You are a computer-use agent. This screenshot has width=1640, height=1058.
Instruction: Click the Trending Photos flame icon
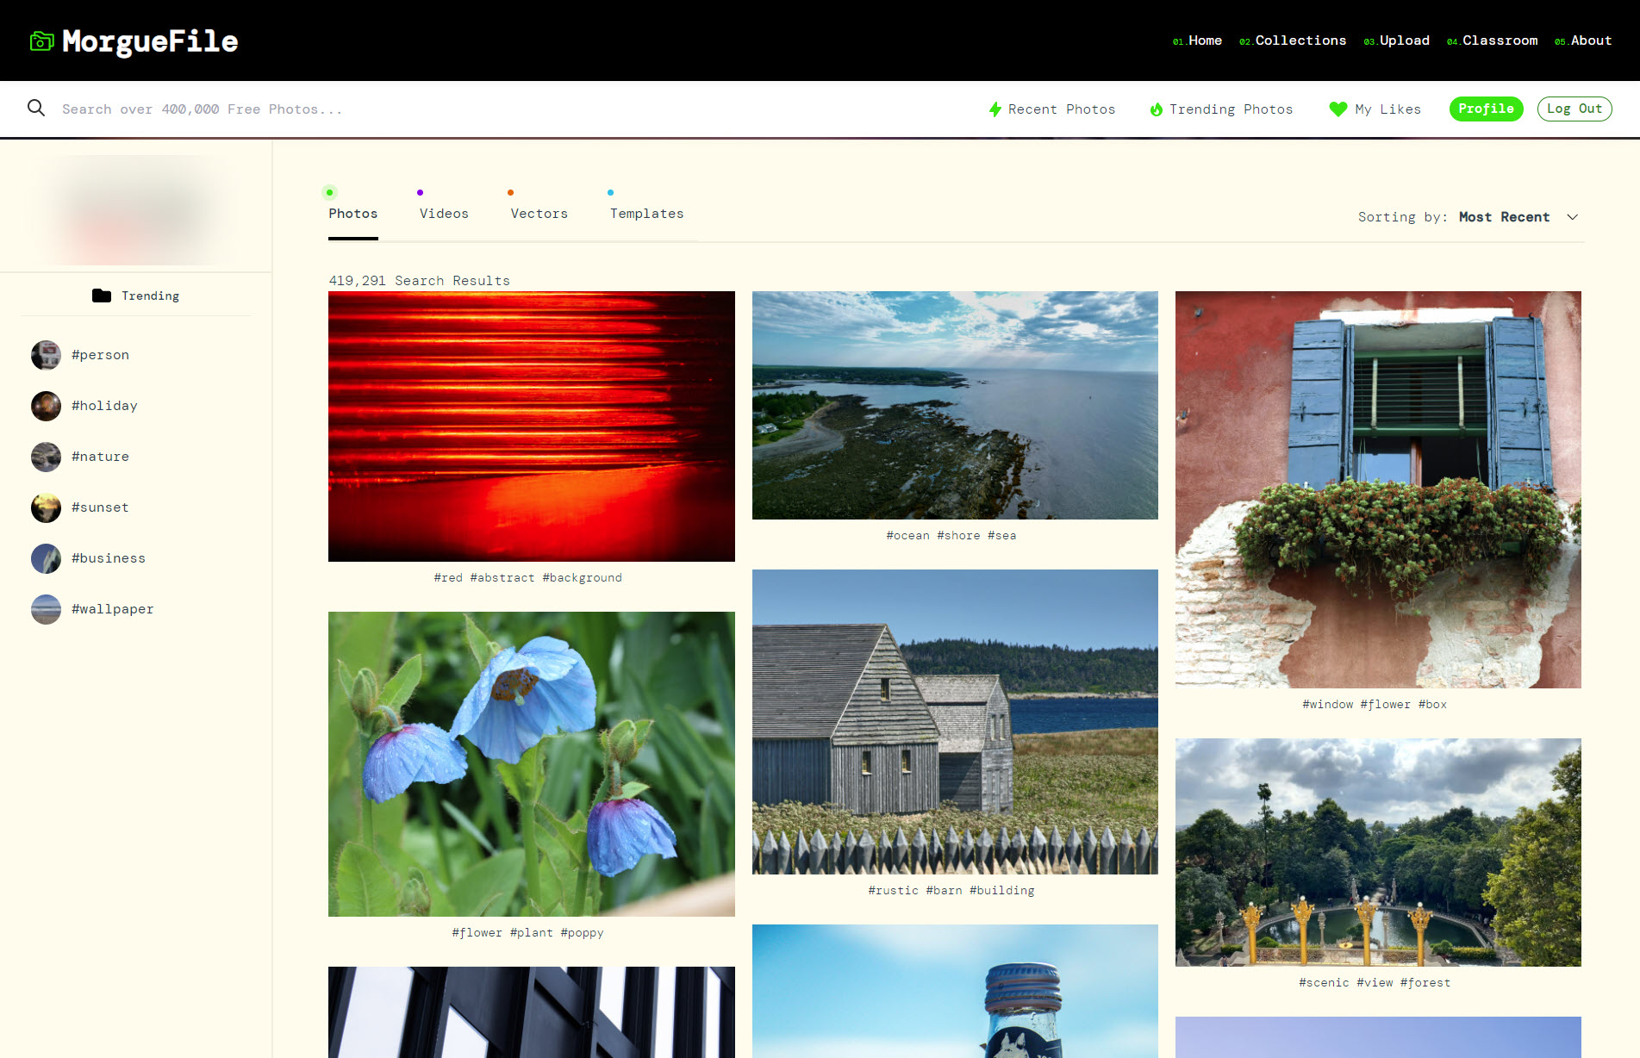click(1157, 109)
